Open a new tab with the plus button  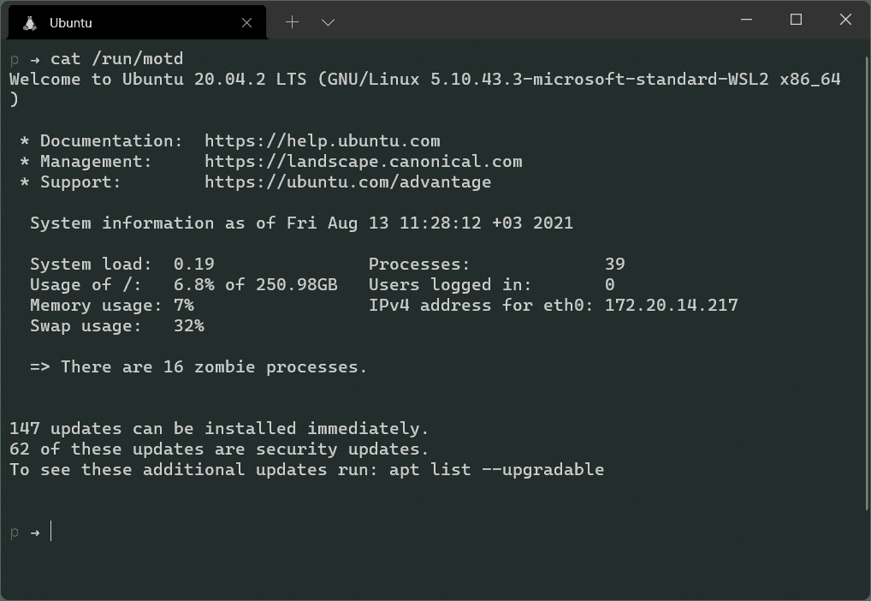tap(292, 22)
